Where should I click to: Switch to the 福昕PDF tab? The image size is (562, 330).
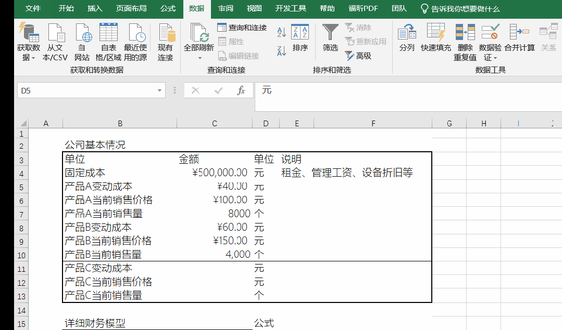click(x=363, y=9)
